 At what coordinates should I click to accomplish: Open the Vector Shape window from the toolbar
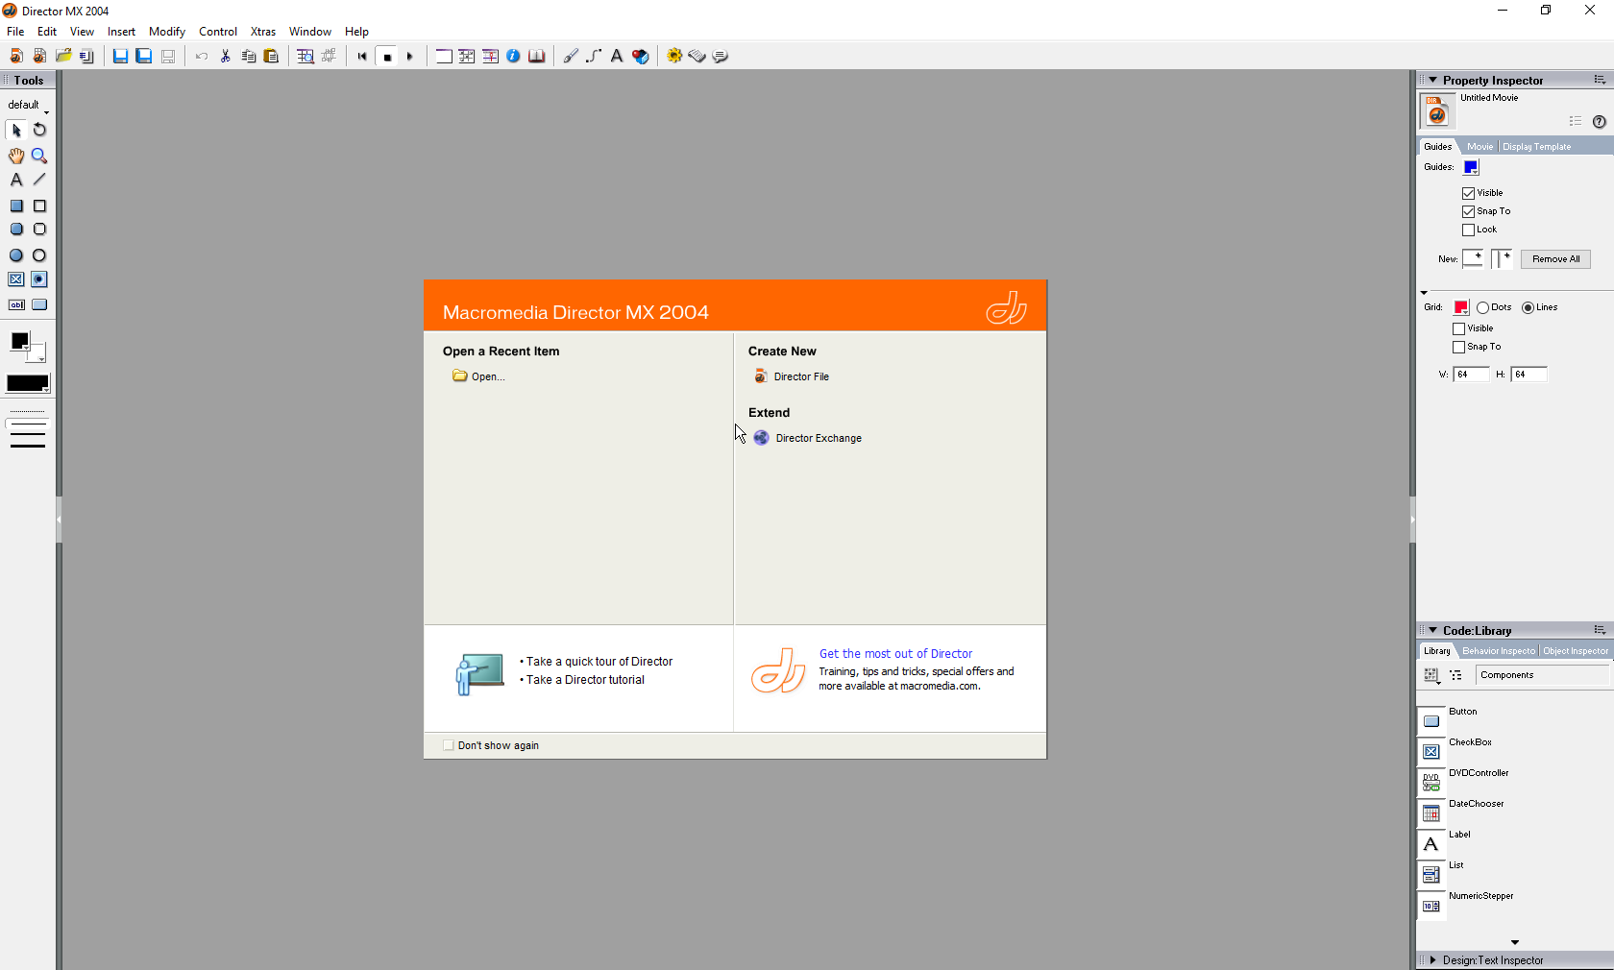pyautogui.click(x=593, y=56)
